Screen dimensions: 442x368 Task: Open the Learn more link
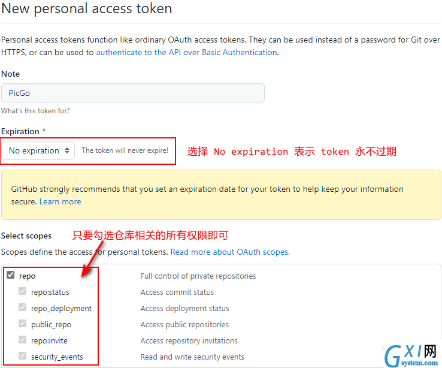[x=60, y=201]
